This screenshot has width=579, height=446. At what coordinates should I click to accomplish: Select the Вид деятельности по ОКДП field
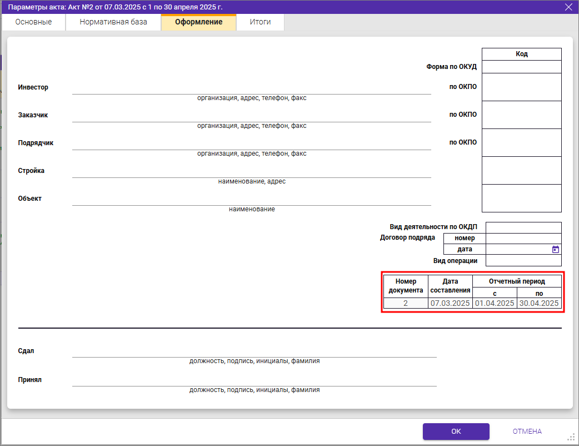(x=523, y=227)
